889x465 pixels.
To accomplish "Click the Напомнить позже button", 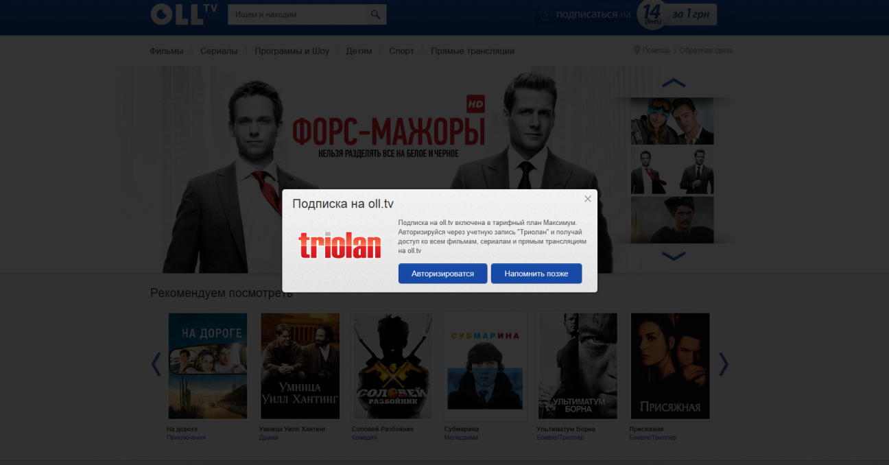I will tap(536, 274).
